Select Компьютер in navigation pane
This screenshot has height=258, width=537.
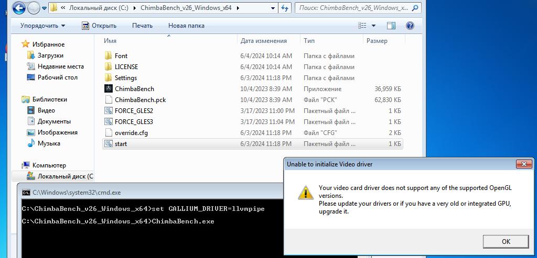(x=49, y=165)
